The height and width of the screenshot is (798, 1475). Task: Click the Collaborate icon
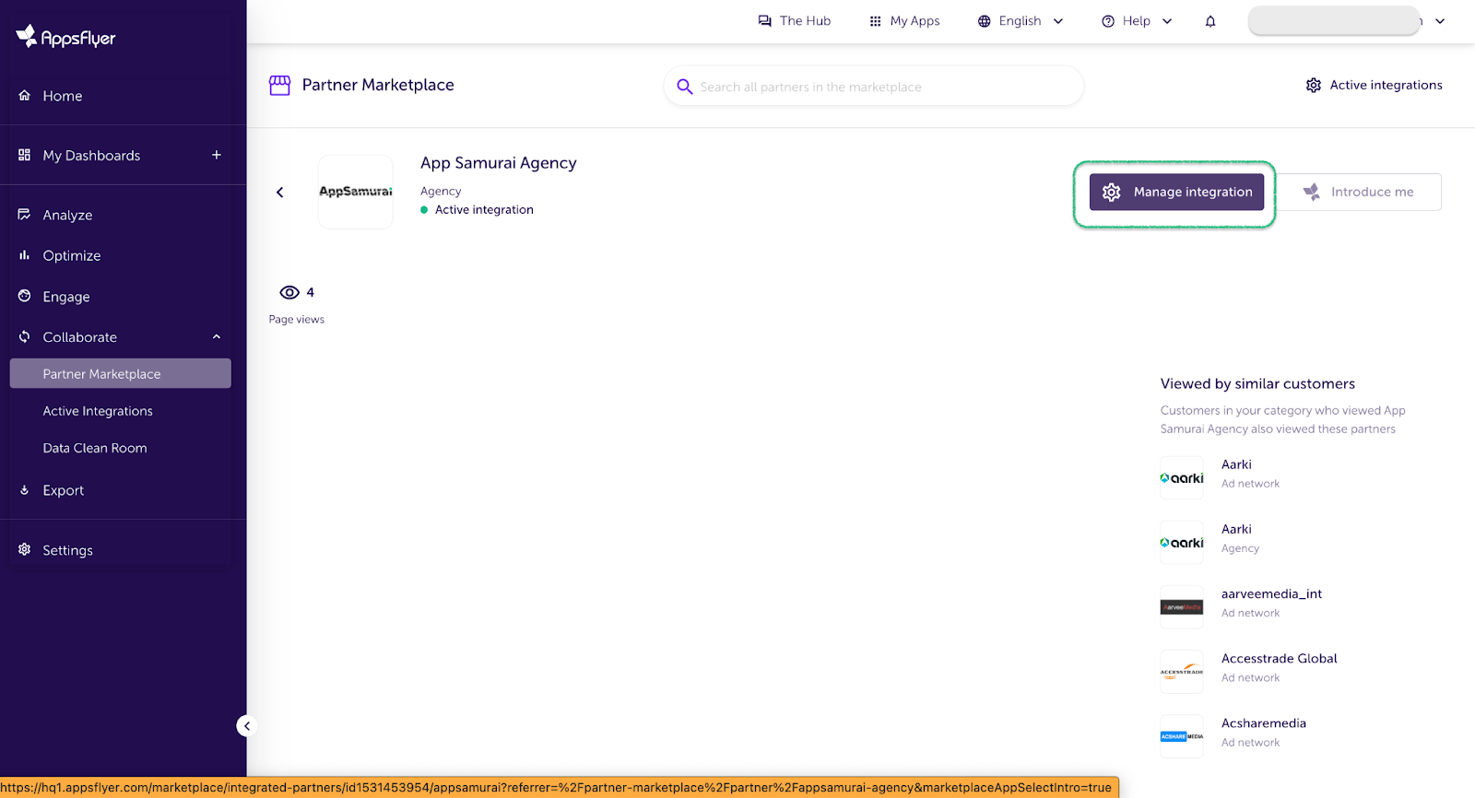coord(25,336)
